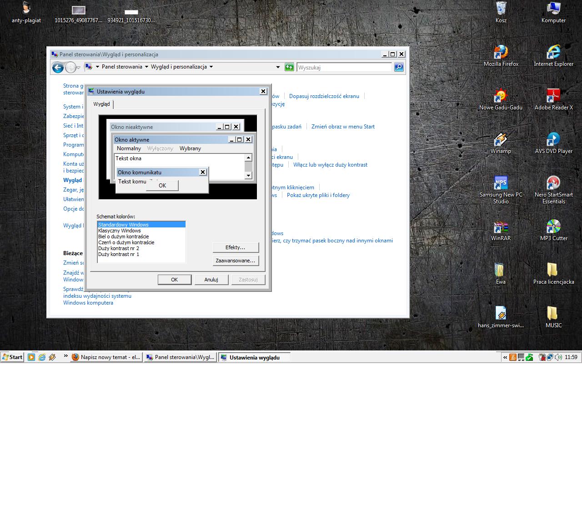Open the Start menu button
This screenshot has width=582, height=522.
pyautogui.click(x=12, y=357)
